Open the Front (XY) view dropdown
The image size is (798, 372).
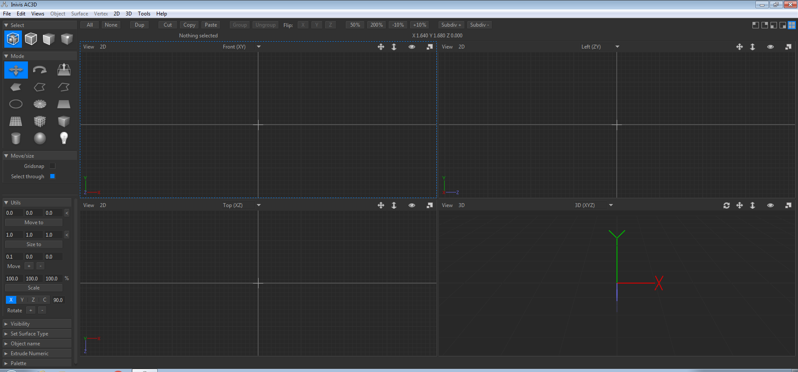[259, 47]
